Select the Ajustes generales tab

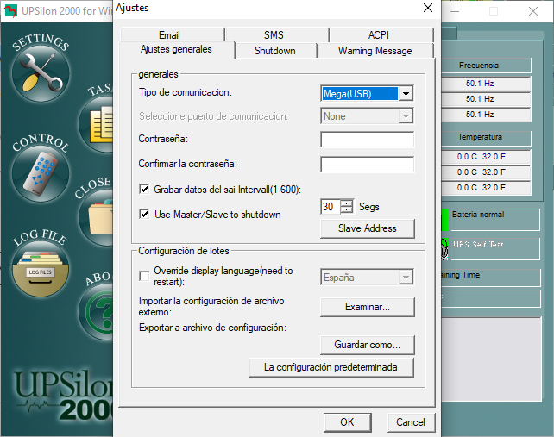tap(176, 49)
